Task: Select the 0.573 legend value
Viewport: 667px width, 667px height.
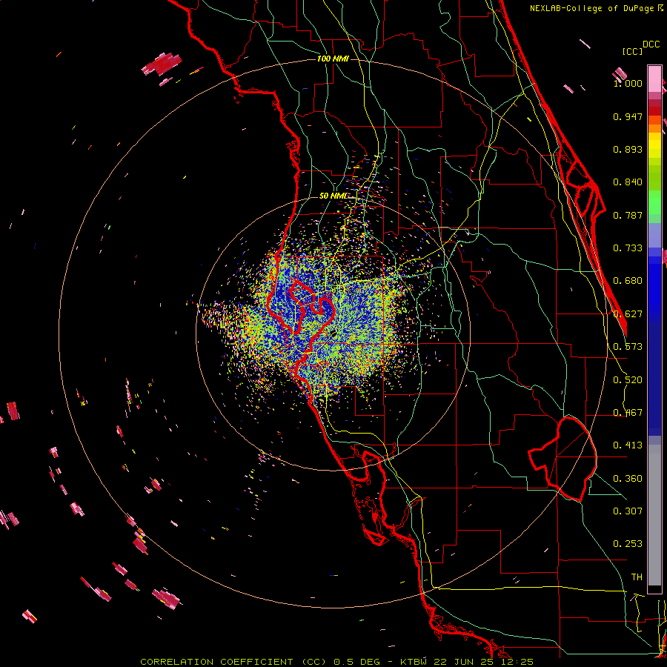Action: [x=628, y=347]
